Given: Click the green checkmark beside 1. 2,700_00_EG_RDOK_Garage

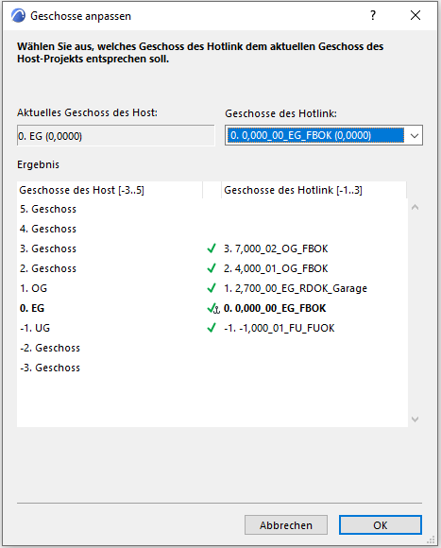Looking at the screenshot, I should [212, 288].
